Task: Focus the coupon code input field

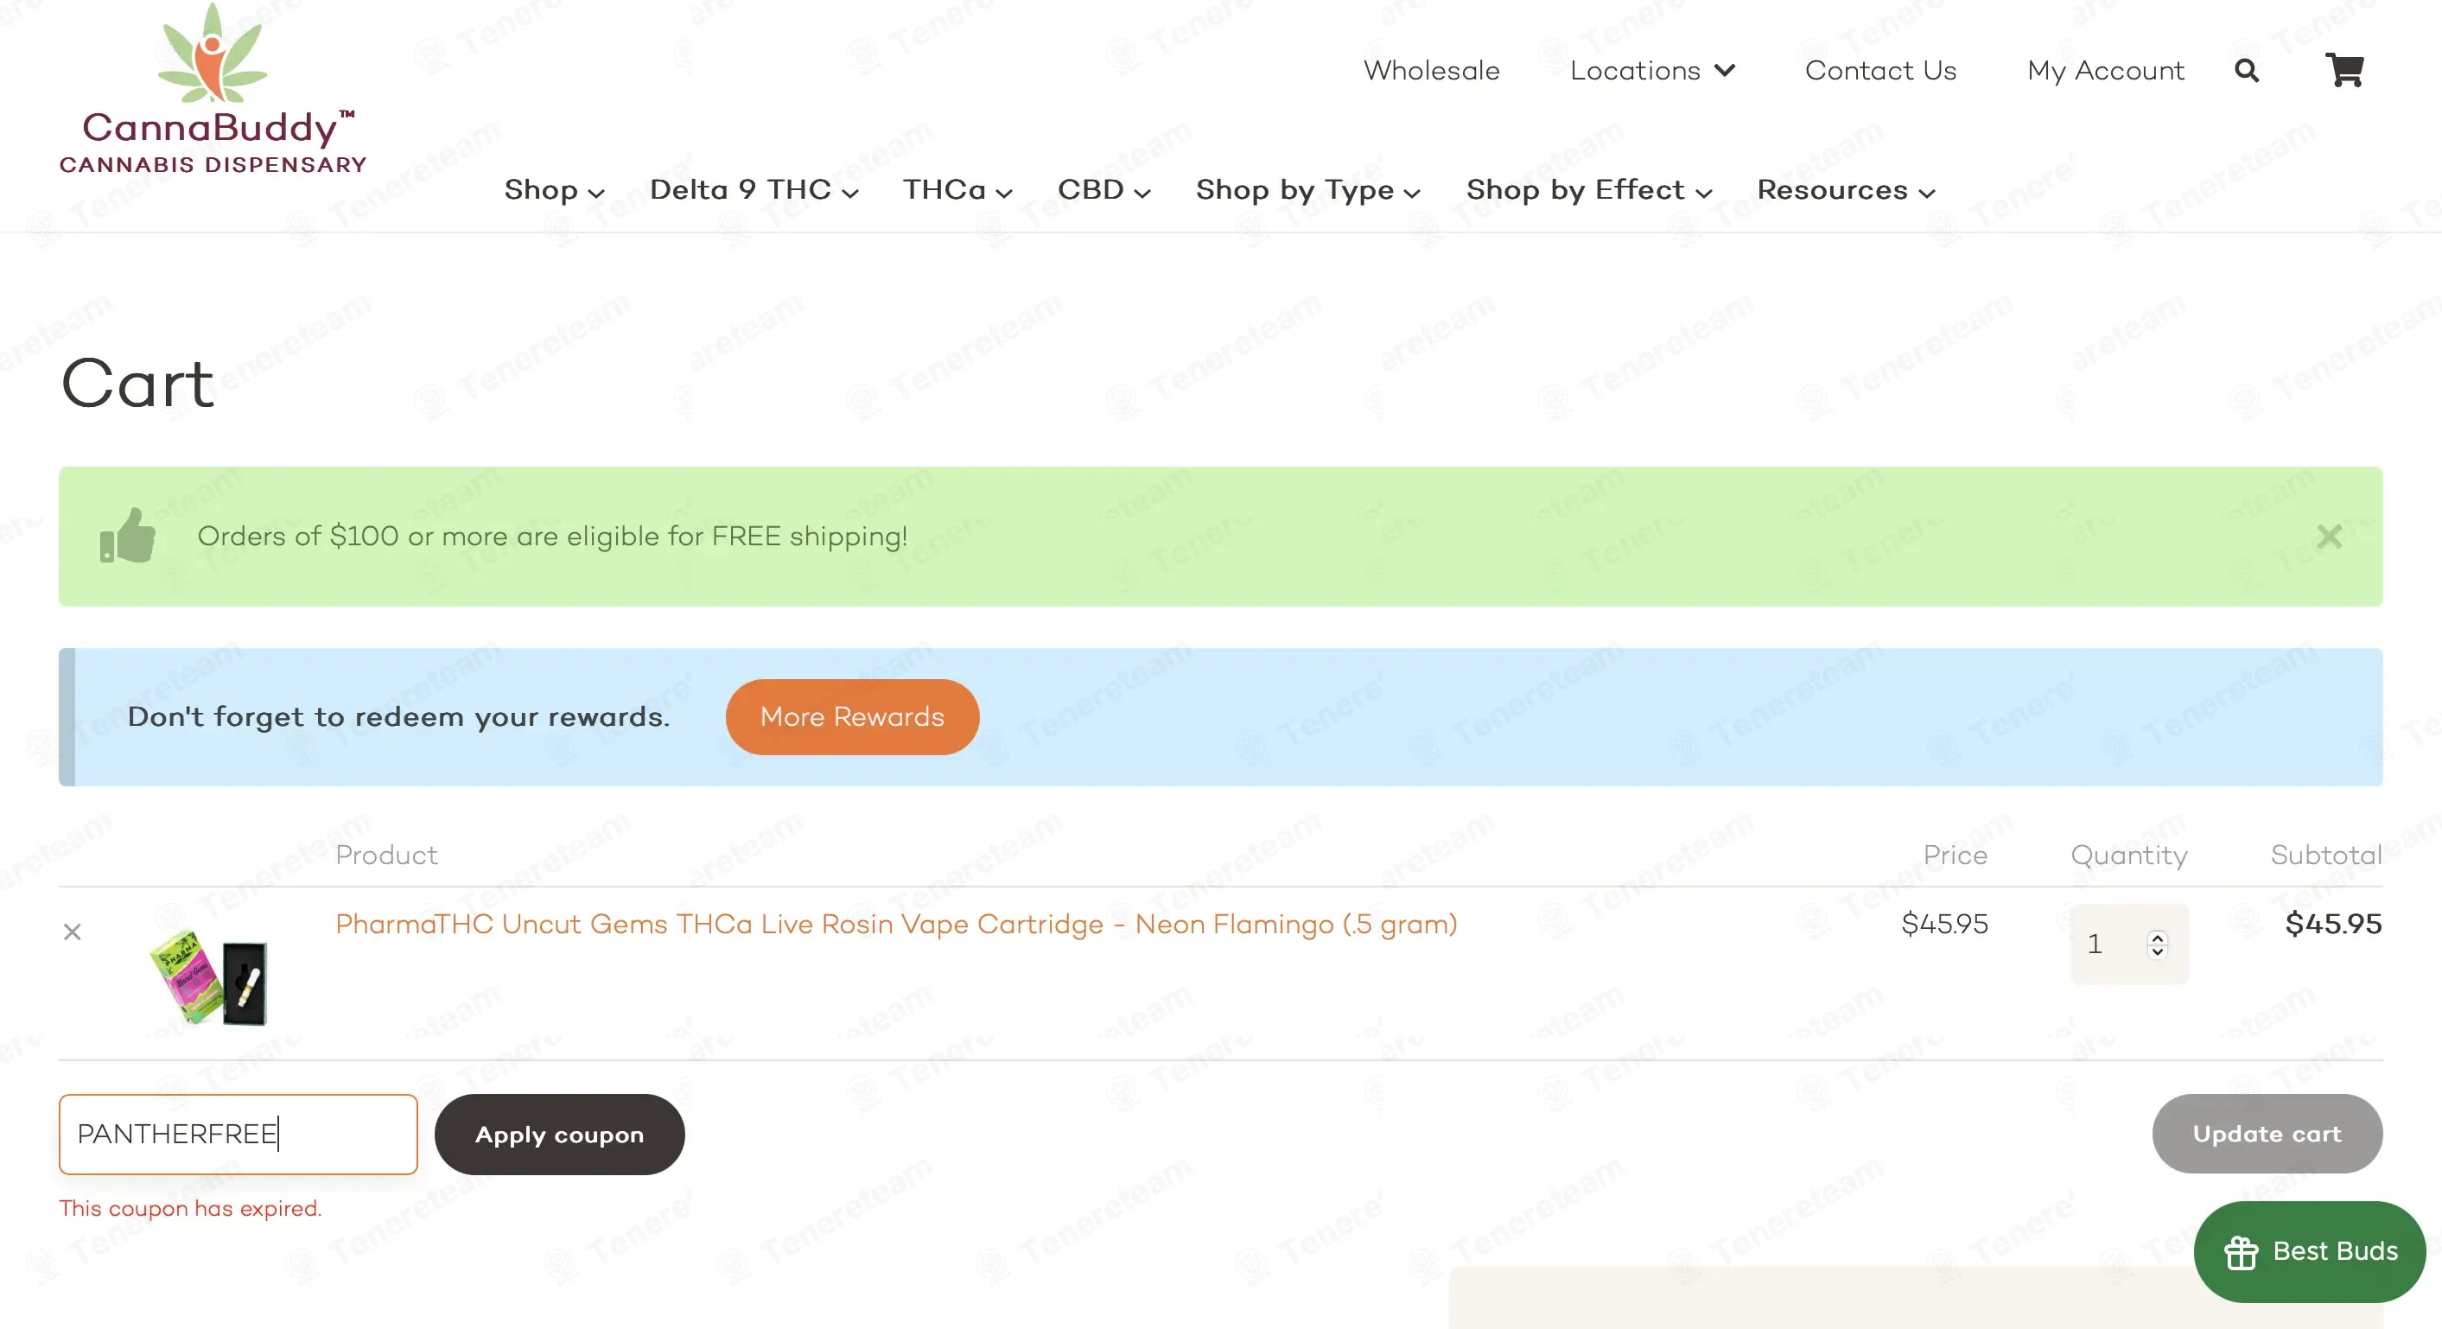Action: tap(238, 1134)
